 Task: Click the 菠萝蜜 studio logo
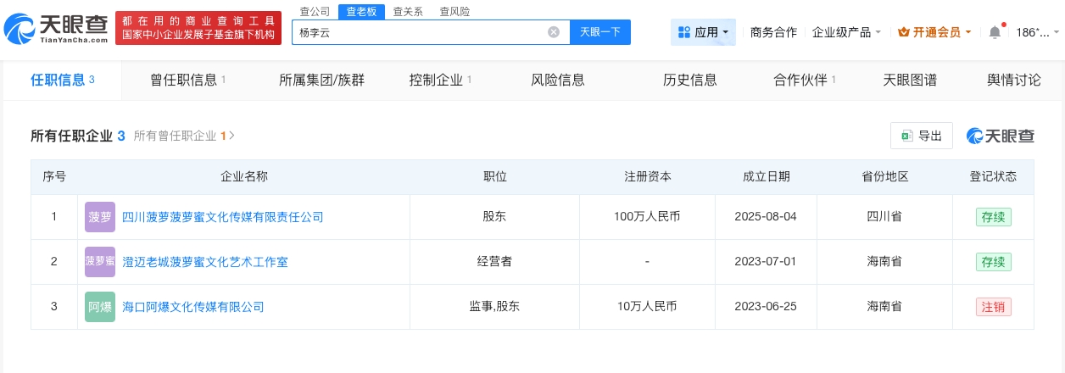100,262
